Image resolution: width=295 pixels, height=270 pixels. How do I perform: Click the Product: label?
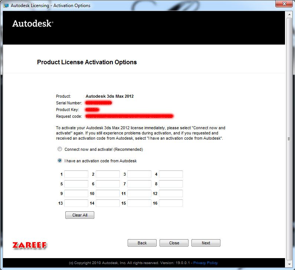point(63,96)
